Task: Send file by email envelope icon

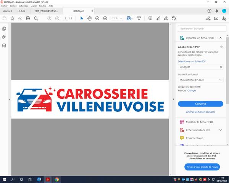Action: coord(216,18)
